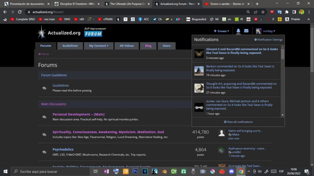This screenshot has height=176, width=314.
Task: Open Blender from the taskbar
Action: tap(164, 171)
